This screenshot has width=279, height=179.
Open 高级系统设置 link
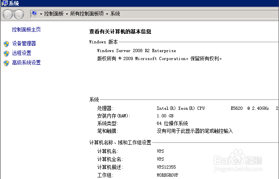26,62
